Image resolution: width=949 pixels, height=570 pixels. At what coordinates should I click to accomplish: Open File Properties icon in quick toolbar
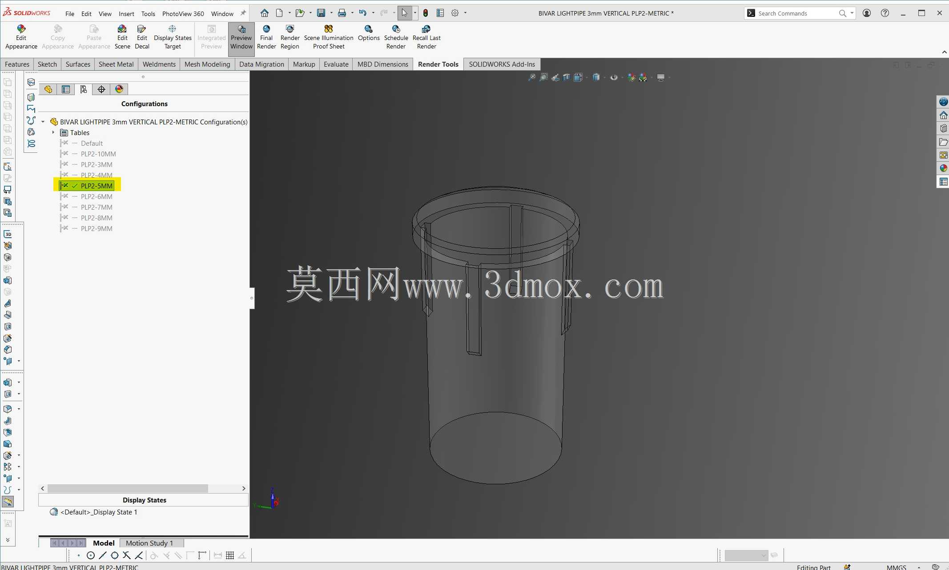[x=440, y=13]
